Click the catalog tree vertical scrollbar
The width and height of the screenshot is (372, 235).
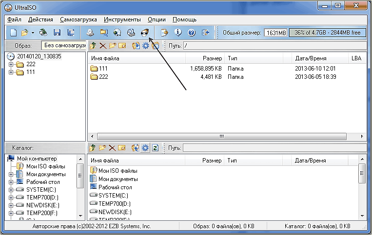coord(80,176)
